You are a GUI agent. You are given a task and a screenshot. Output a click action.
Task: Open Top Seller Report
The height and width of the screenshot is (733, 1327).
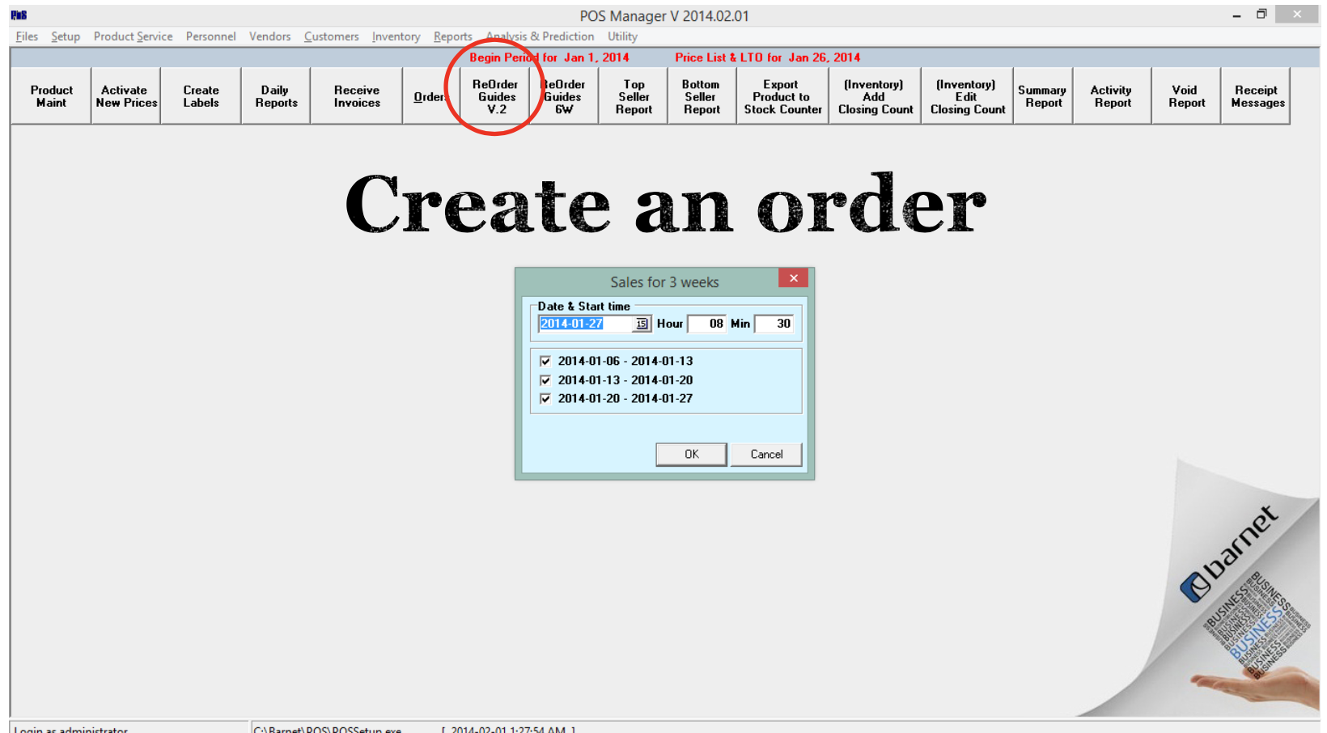tap(634, 96)
